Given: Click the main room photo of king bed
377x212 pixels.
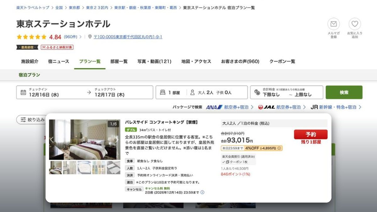Looking at the screenshot, I should [85, 139].
